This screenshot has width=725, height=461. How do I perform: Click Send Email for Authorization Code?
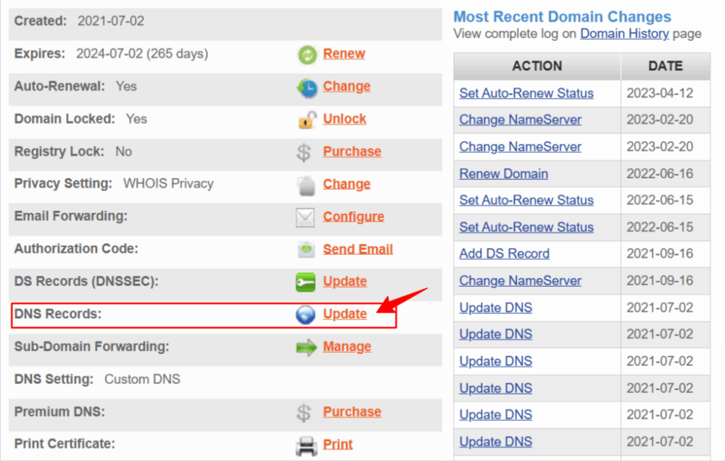(358, 249)
